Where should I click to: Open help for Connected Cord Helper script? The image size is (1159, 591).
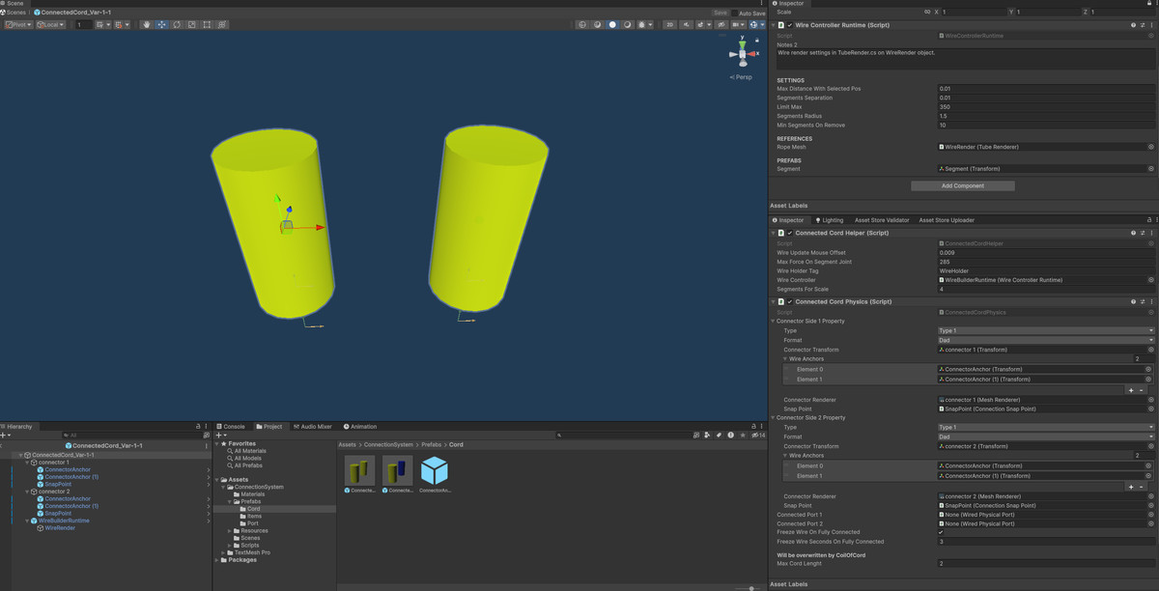(x=1134, y=233)
